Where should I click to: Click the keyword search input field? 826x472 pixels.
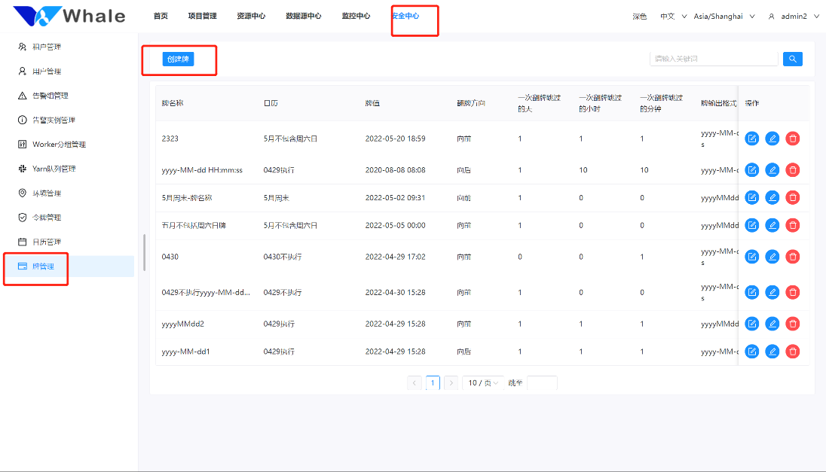(x=713, y=58)
